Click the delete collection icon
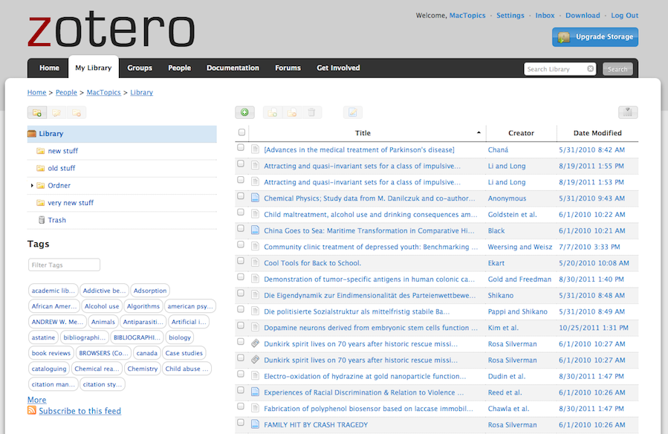 tap(77, 113)
